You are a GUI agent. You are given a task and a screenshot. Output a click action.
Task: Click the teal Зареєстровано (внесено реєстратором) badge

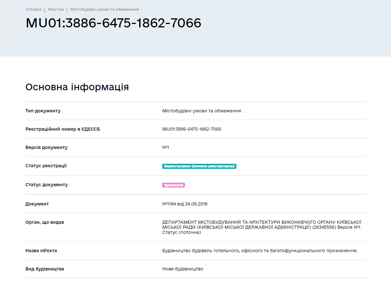coord(199,166)
